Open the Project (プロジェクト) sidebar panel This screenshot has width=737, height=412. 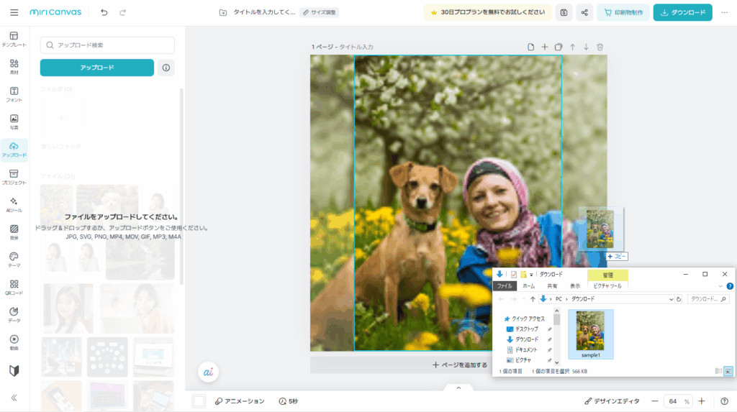[x=14, y=177]
